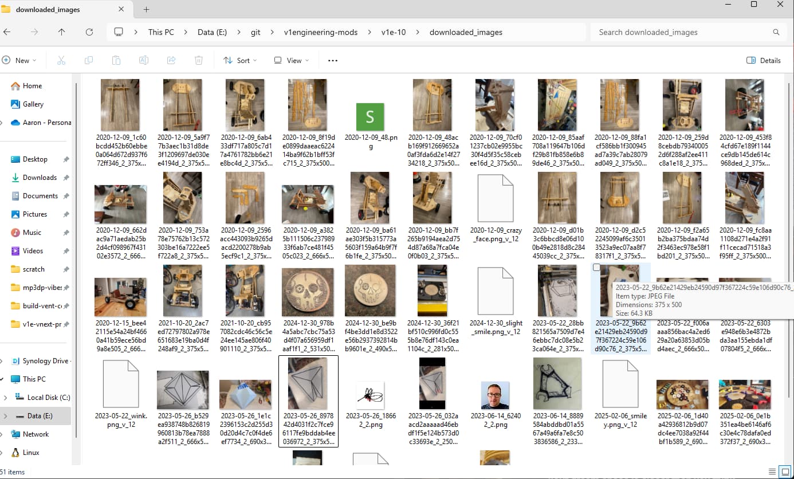The width and height of the screenshot is (794, 479).
Task: Click the New button in the toolbar
Action: click(x=19, y=60)
